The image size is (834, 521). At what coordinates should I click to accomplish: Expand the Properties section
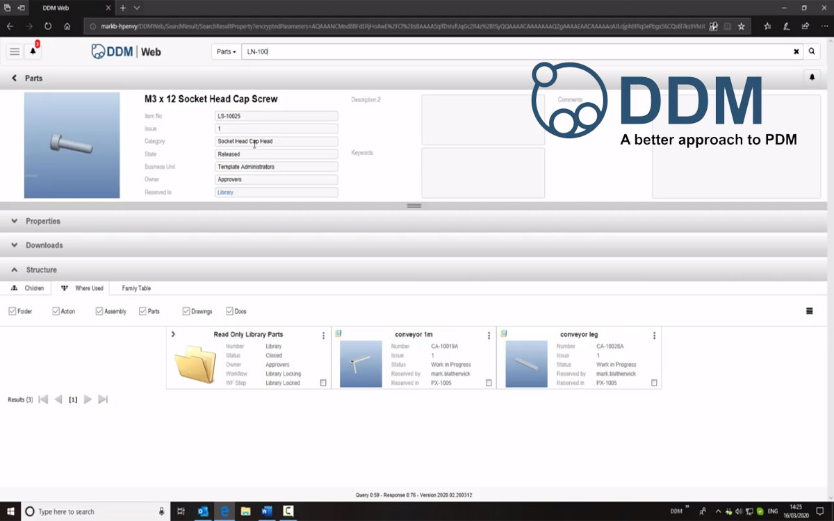click(x=43, y=221)
